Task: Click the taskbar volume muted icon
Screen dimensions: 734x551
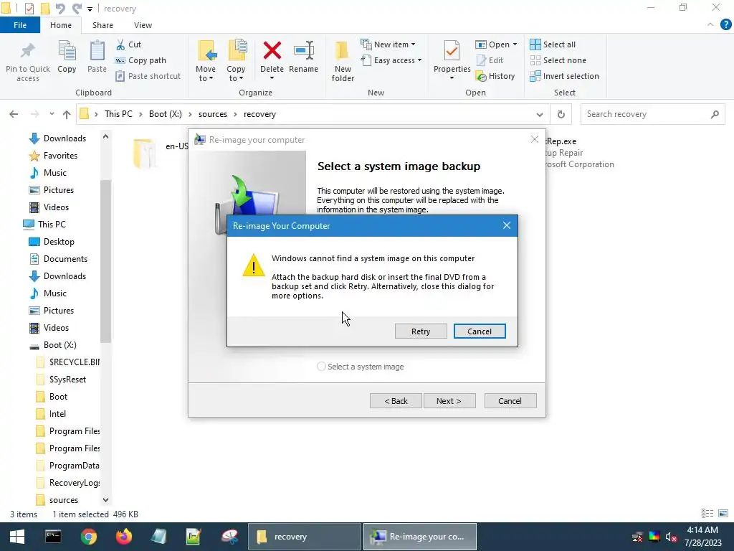Action: pyautogui.click(x=671, y=537)
